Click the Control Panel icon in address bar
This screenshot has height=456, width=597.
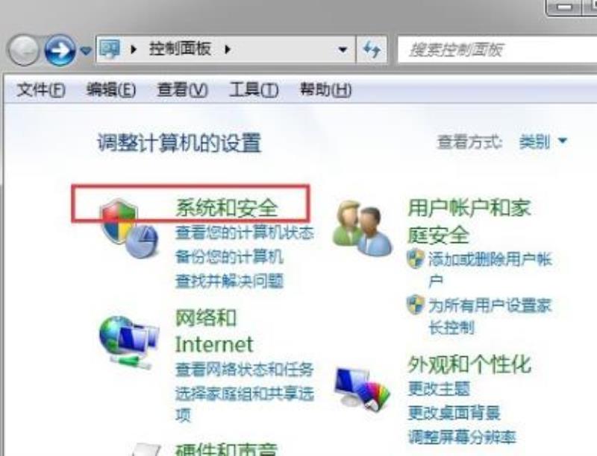(x=110, y=49)
